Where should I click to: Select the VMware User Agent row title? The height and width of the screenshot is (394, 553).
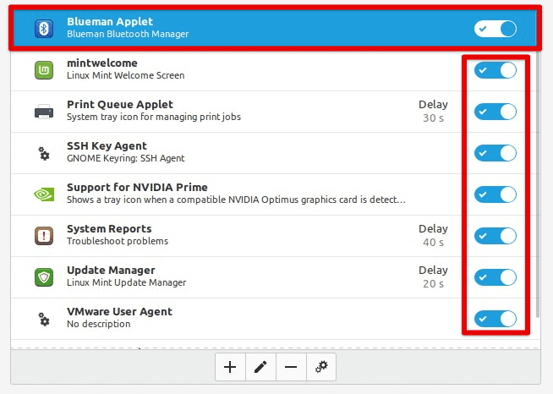tap(119, 311)
